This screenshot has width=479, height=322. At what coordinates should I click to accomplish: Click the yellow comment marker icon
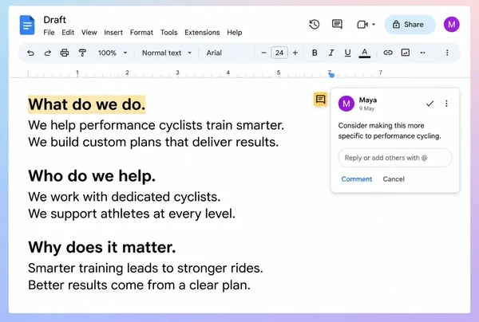(x=320, y=100)
